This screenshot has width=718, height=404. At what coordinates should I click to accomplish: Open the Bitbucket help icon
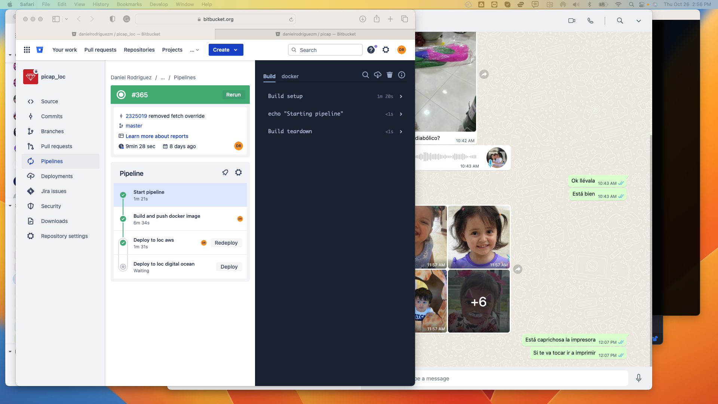371,50
